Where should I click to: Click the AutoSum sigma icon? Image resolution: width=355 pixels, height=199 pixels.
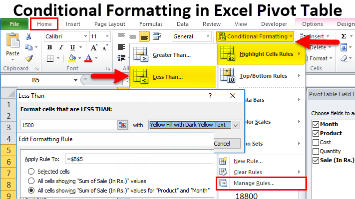coord(344,36)
